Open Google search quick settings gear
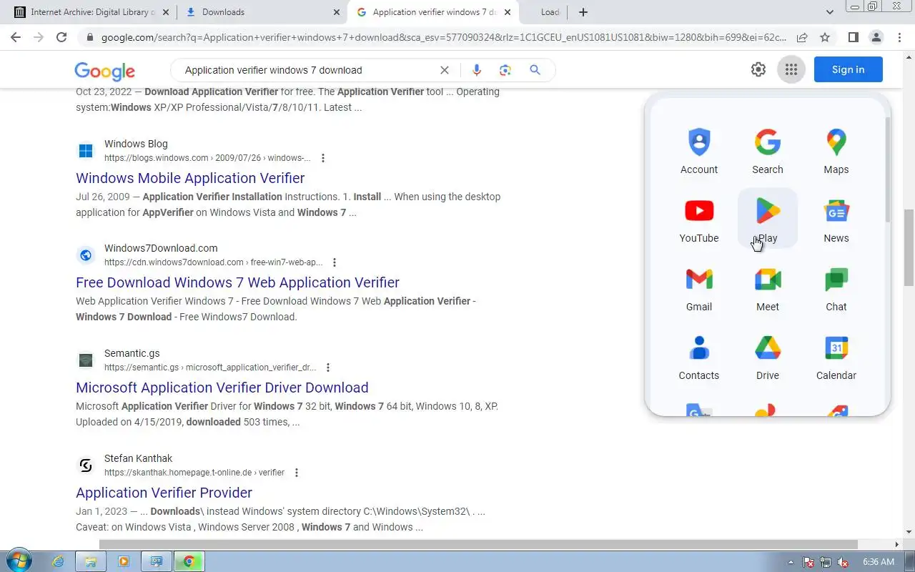Viewport: 915px width, 572px height. (x=758, y=69)
